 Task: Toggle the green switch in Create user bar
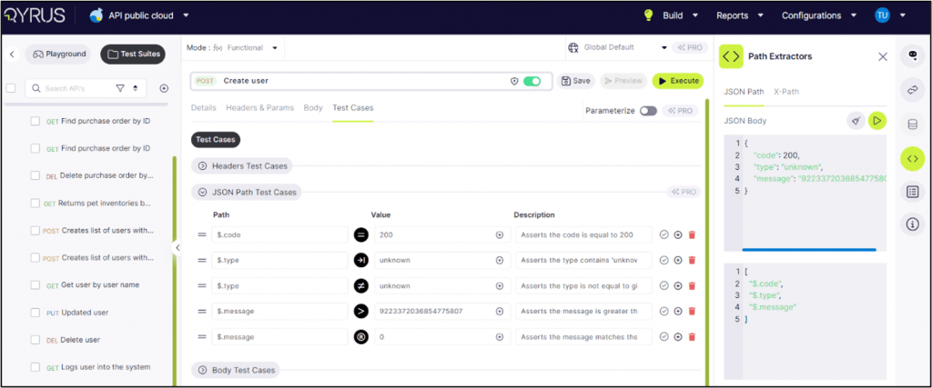click(532, 81)
